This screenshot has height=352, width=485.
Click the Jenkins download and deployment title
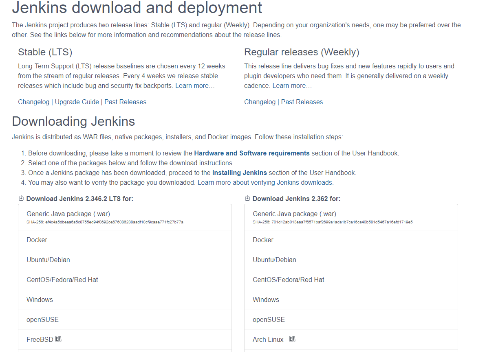137,7
